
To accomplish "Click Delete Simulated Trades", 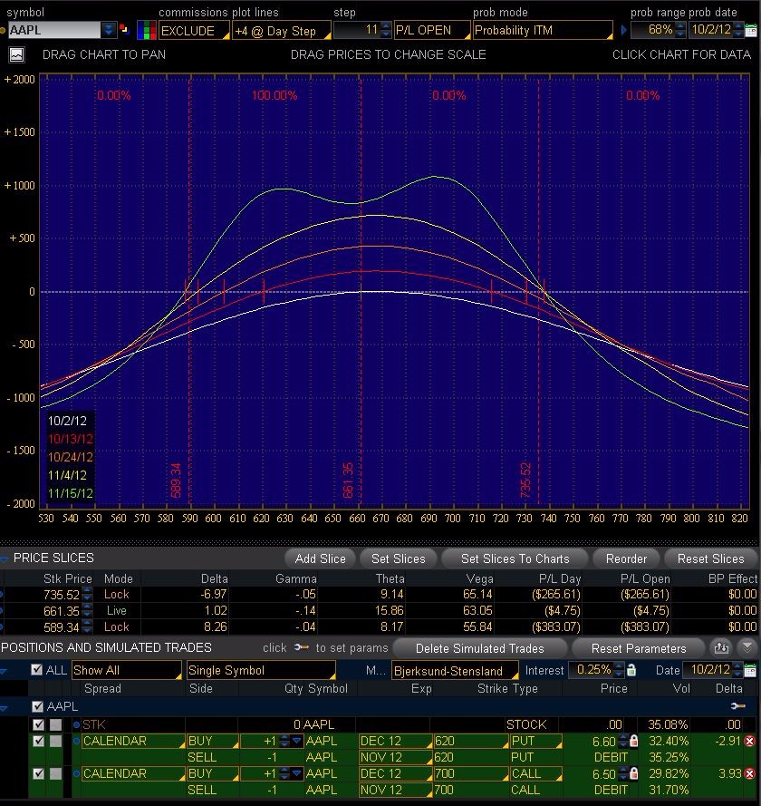I will click(x=479, y=648).
